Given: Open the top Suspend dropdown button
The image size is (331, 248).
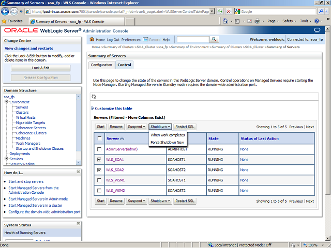Looking at the screenshot, I should (x=137, y=127).
